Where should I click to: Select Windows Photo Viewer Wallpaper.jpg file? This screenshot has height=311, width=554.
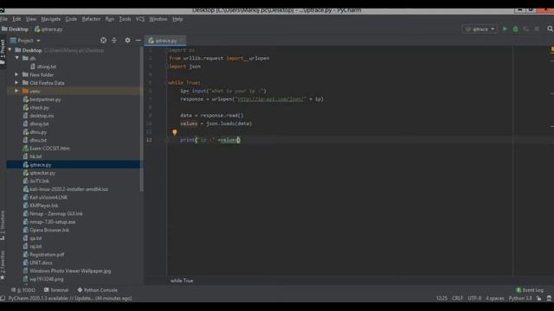[70, 270]
